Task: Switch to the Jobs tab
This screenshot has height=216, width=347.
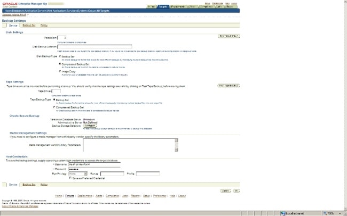Action: point(219,6)
